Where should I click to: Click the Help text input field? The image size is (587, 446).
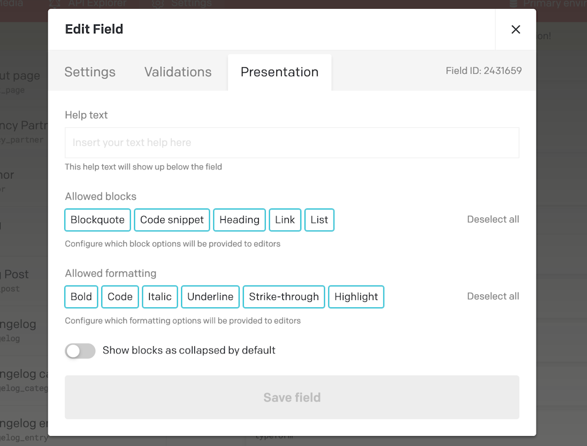pyautogui.click(x=292, y=142)
